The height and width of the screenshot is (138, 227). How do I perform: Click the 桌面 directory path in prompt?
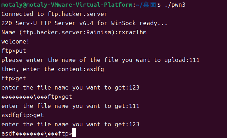pos(150,5)
